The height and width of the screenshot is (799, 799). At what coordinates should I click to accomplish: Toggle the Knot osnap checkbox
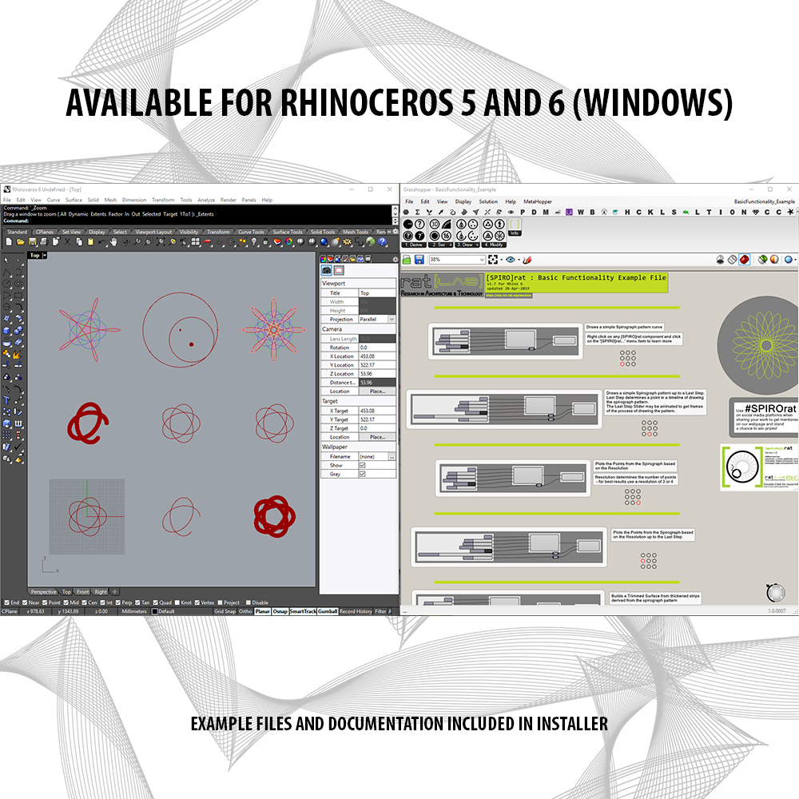coord(177,602)
